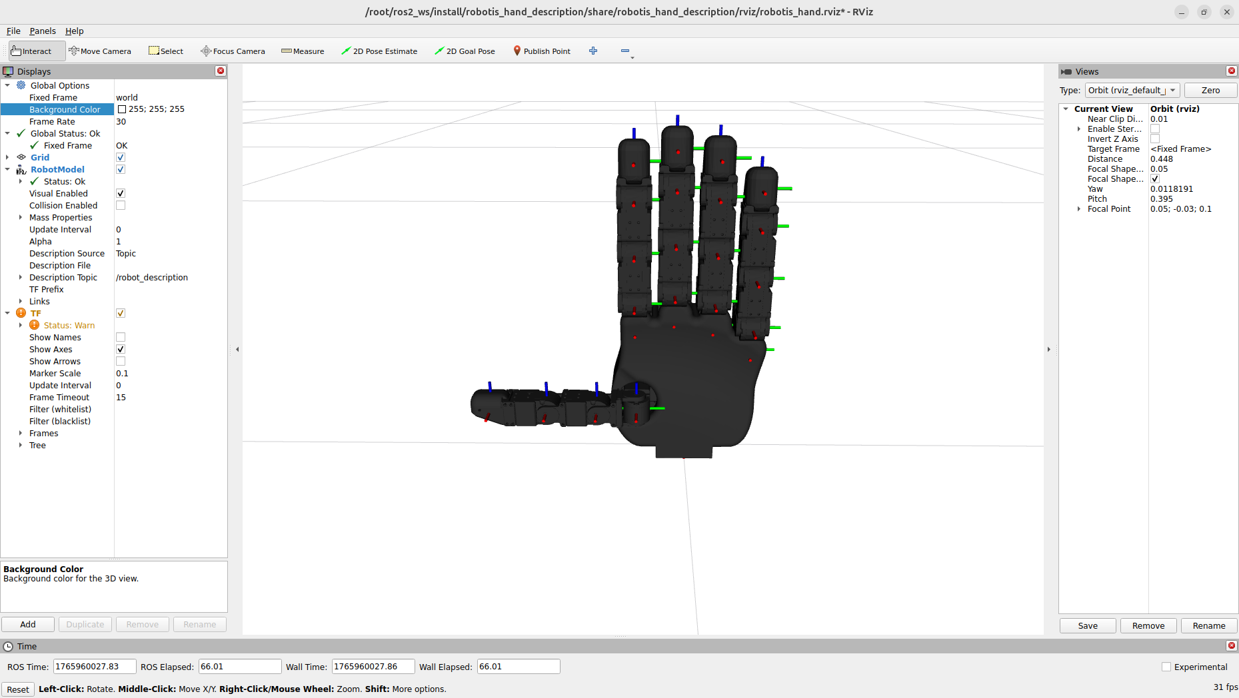The height and width of the screenshot is (698, 1239).
Task: Collapse the Global Options section
Action: pyautogui.click(x=7, y=85)
